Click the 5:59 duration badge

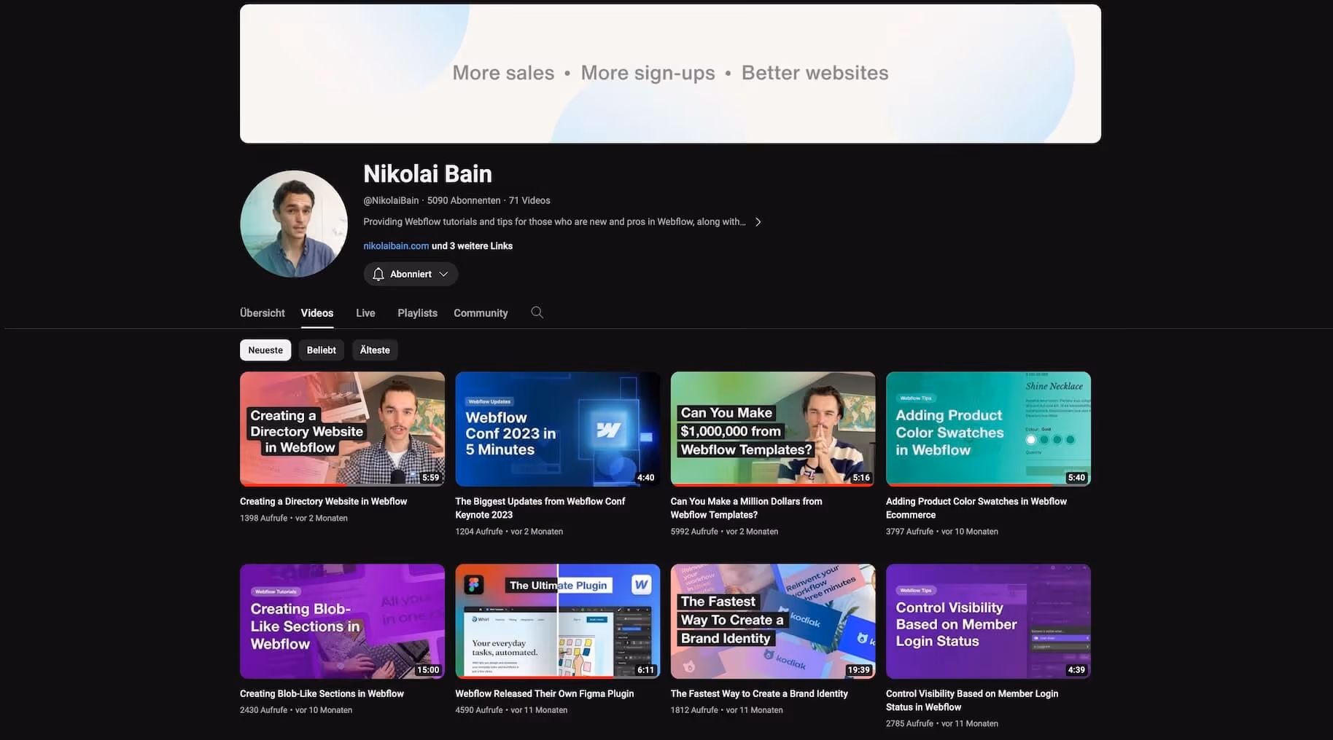coord(431,478)
